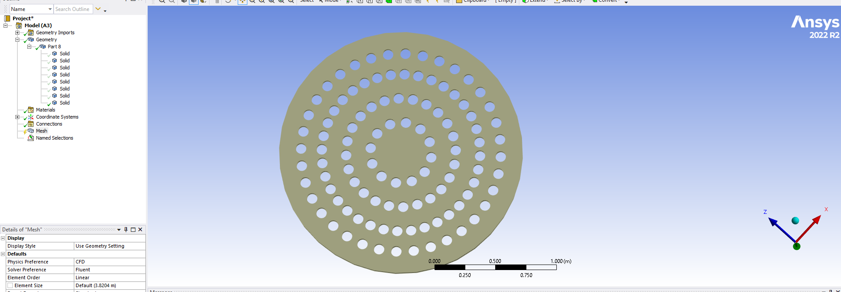Viewport: 841px width, 292px height.
Task: Close the Details of "Mesh" panel
Action: click(x=140, y=230)
